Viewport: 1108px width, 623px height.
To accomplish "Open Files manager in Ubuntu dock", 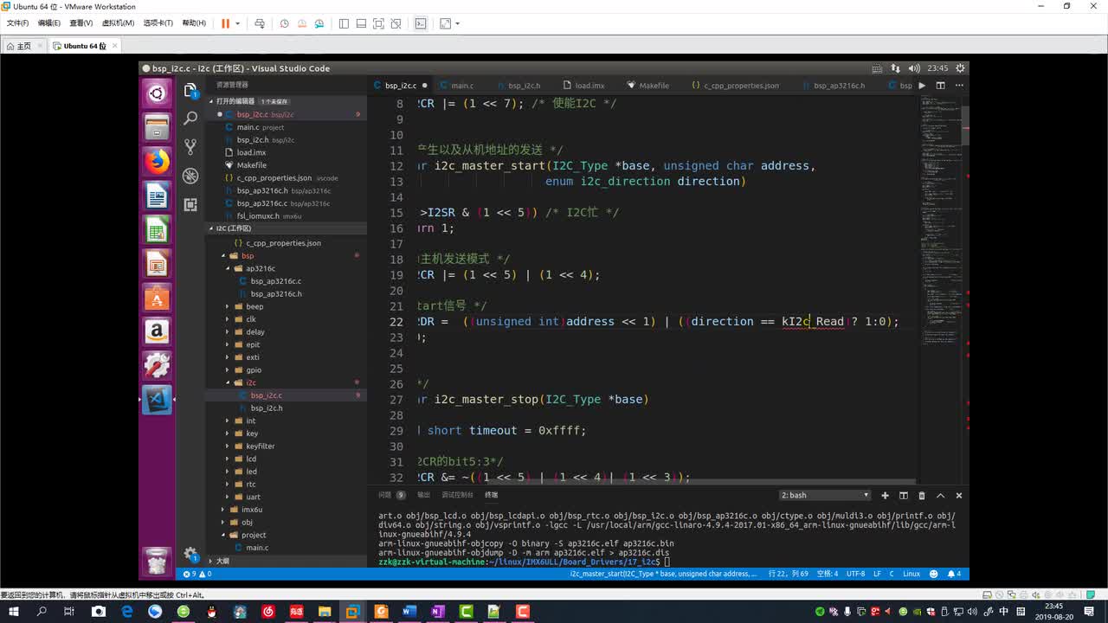I will point(157,127).
